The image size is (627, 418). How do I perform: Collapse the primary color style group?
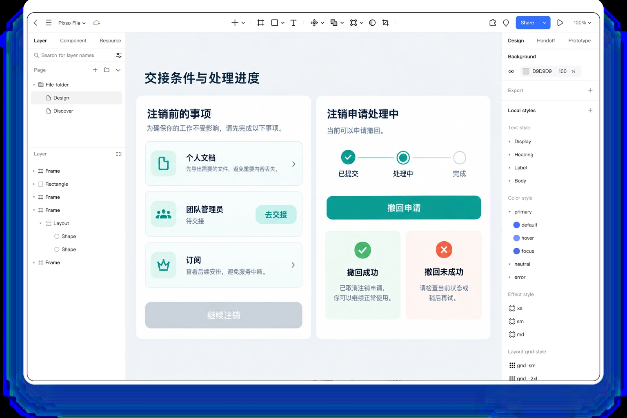pyautogui.click(x=509, y=212)
